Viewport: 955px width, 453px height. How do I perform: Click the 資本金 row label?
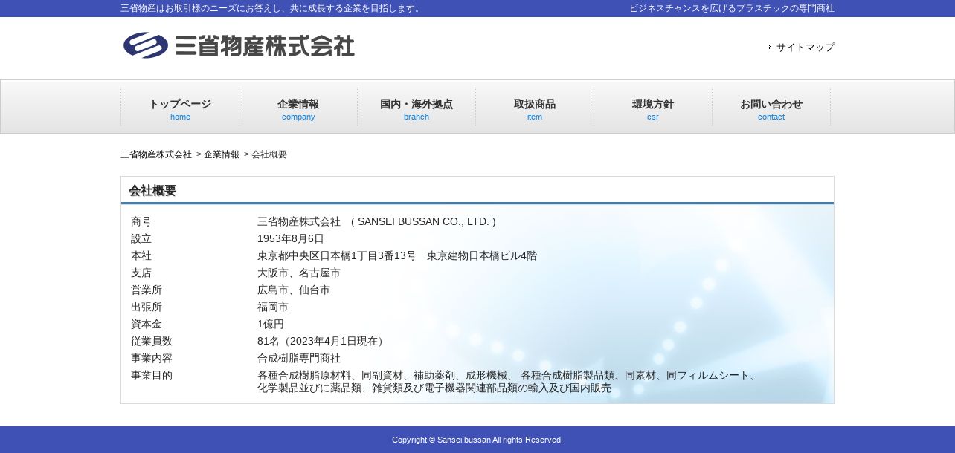click(147, 324)
